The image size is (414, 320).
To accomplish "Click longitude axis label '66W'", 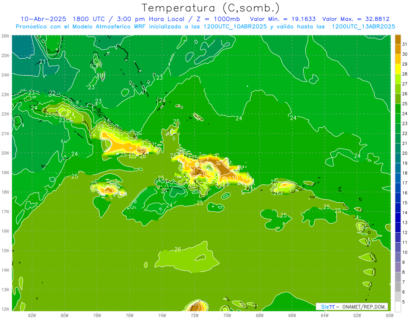I will [292, 315].
